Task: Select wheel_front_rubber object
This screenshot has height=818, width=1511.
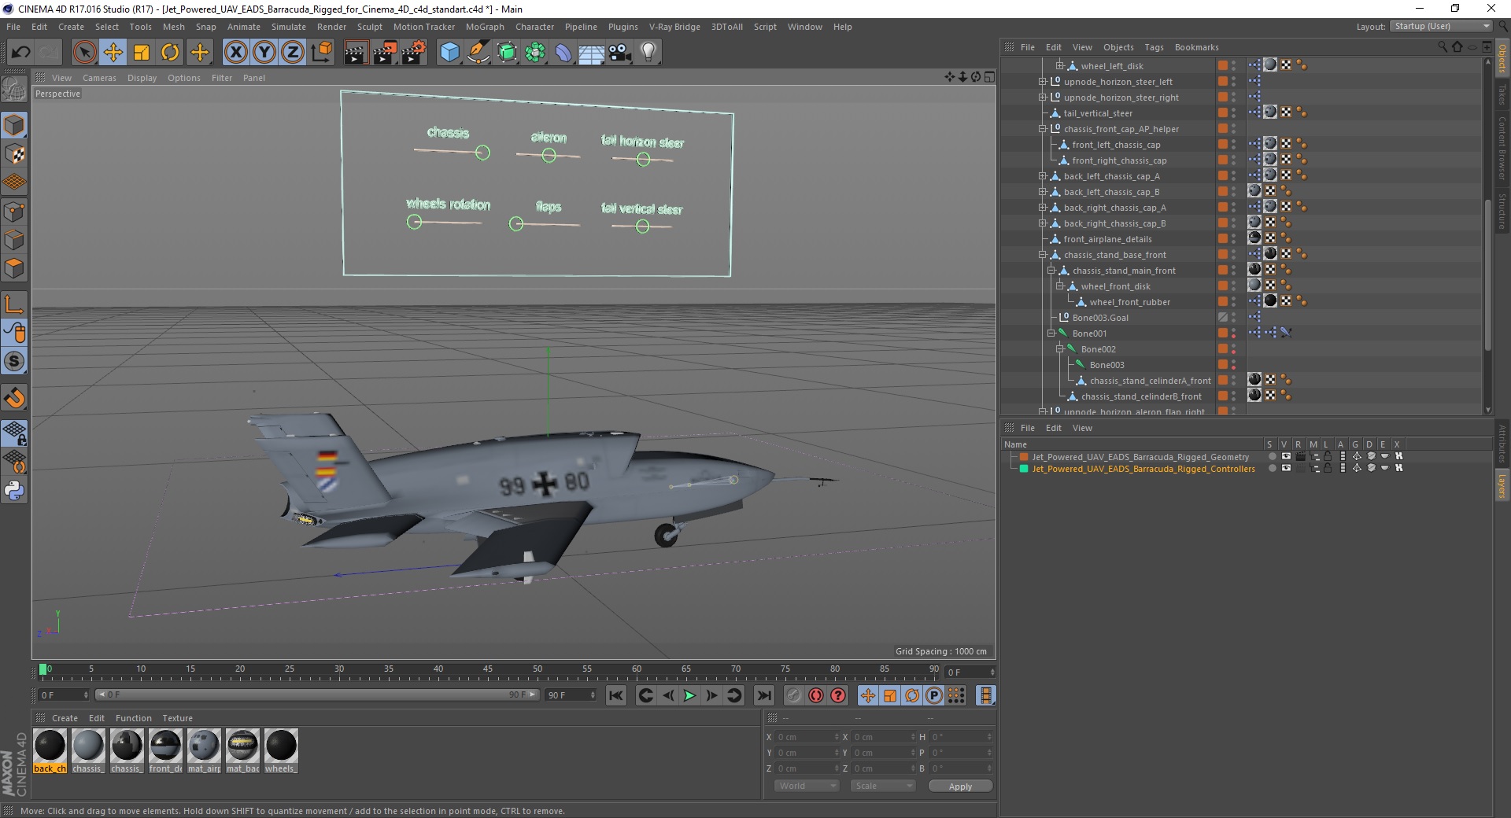Action: (1129, 302)
